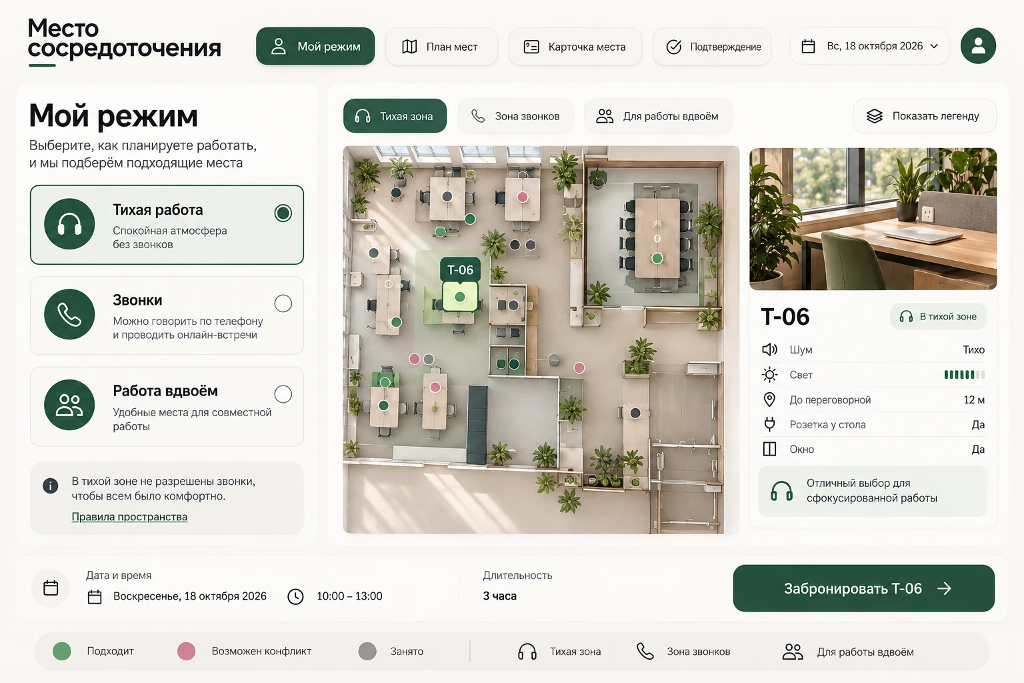Select the Тихая работа radio button
This screenshot has height=683, width=1024.
click(283, 213)
